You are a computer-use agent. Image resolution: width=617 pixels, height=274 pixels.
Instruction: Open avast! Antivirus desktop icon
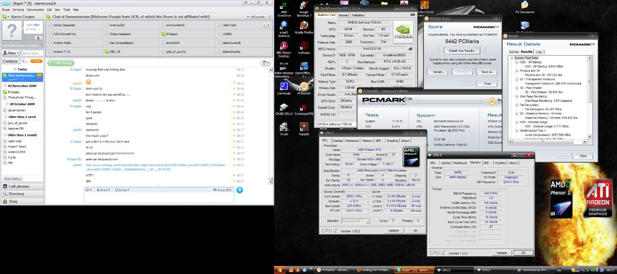[284, 29]
